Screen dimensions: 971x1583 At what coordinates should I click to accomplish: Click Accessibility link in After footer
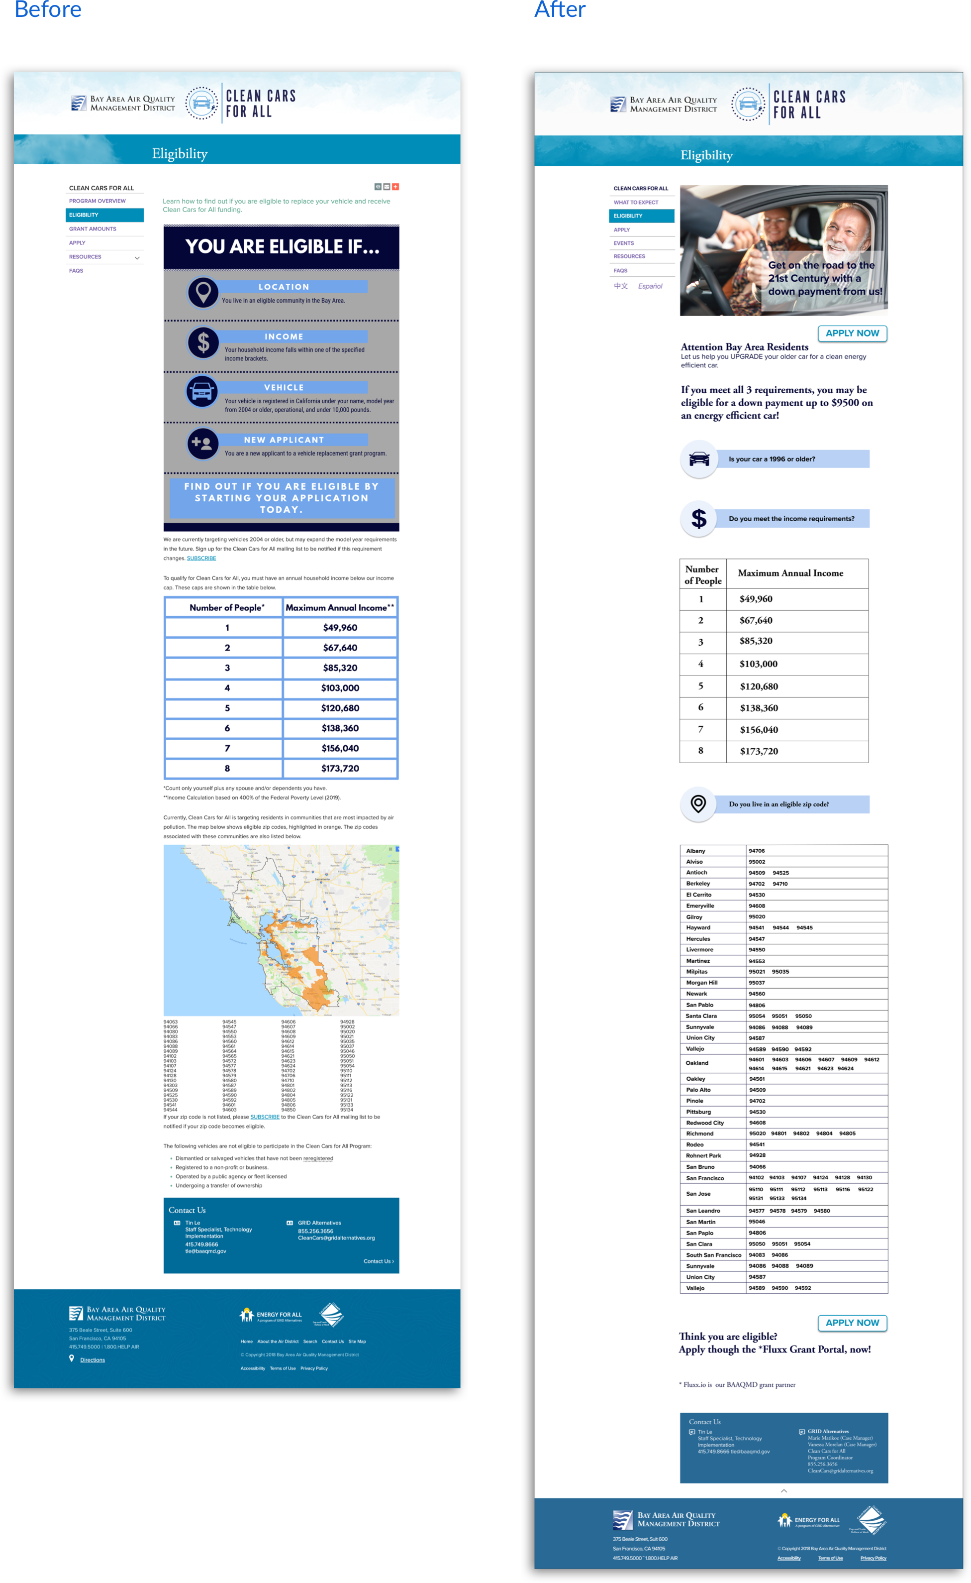click(x=788, y=1558)
